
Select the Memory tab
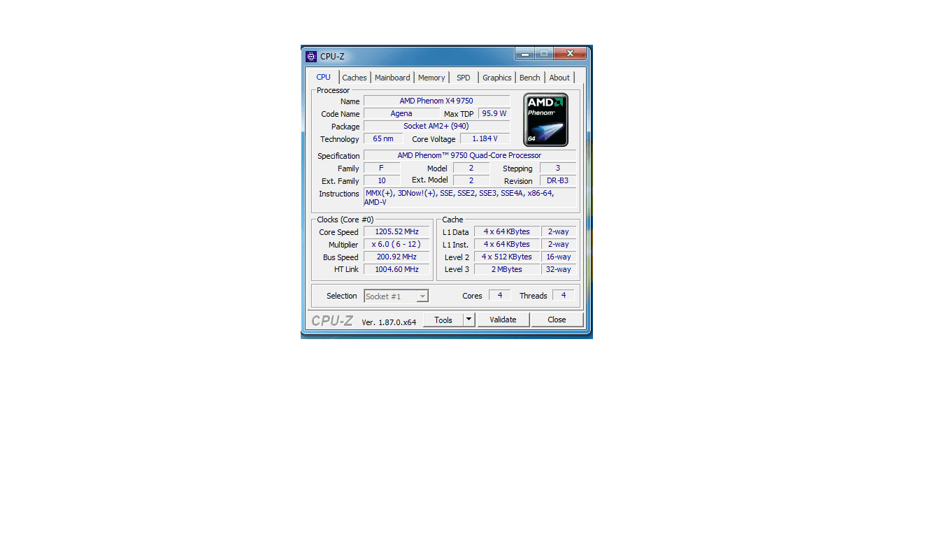coord(431,78)
